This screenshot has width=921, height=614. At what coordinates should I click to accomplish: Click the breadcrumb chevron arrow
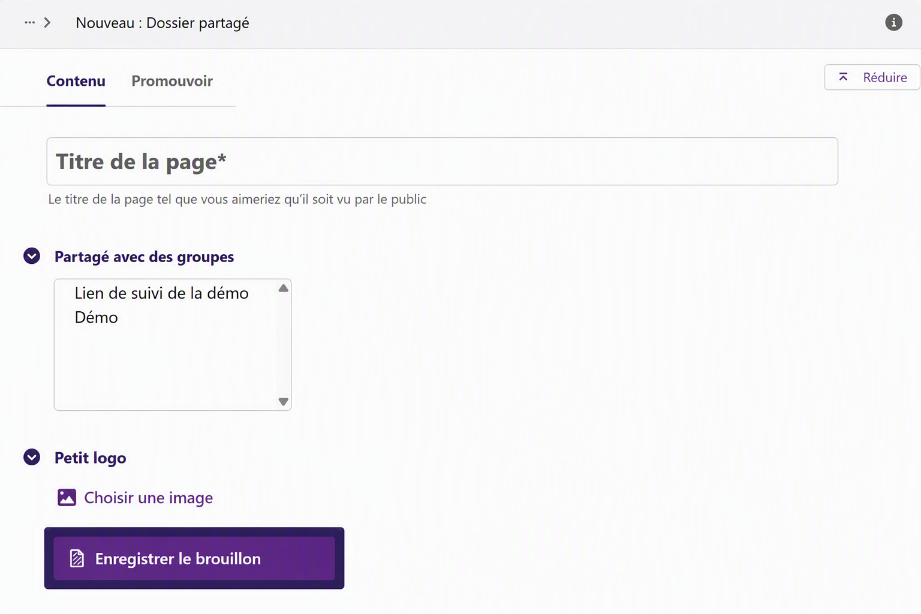[47, 23]
